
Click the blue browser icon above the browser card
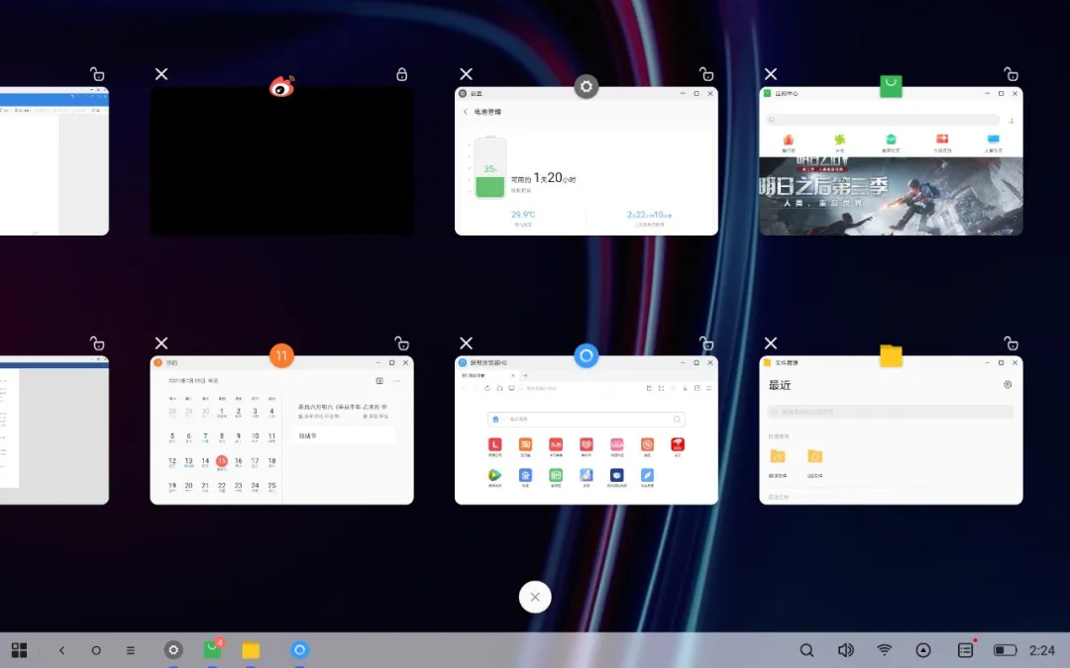(x=587, y=356)
